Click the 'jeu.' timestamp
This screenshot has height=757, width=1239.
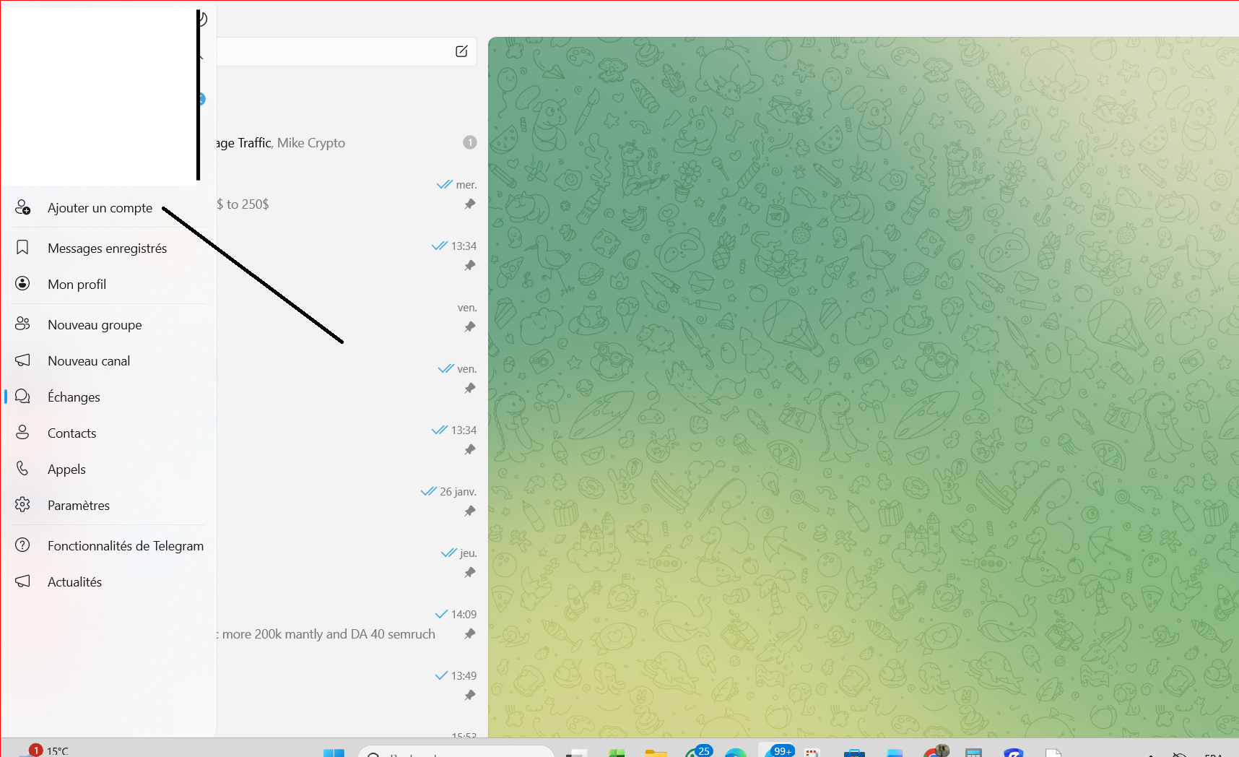(x=469, y=553)
